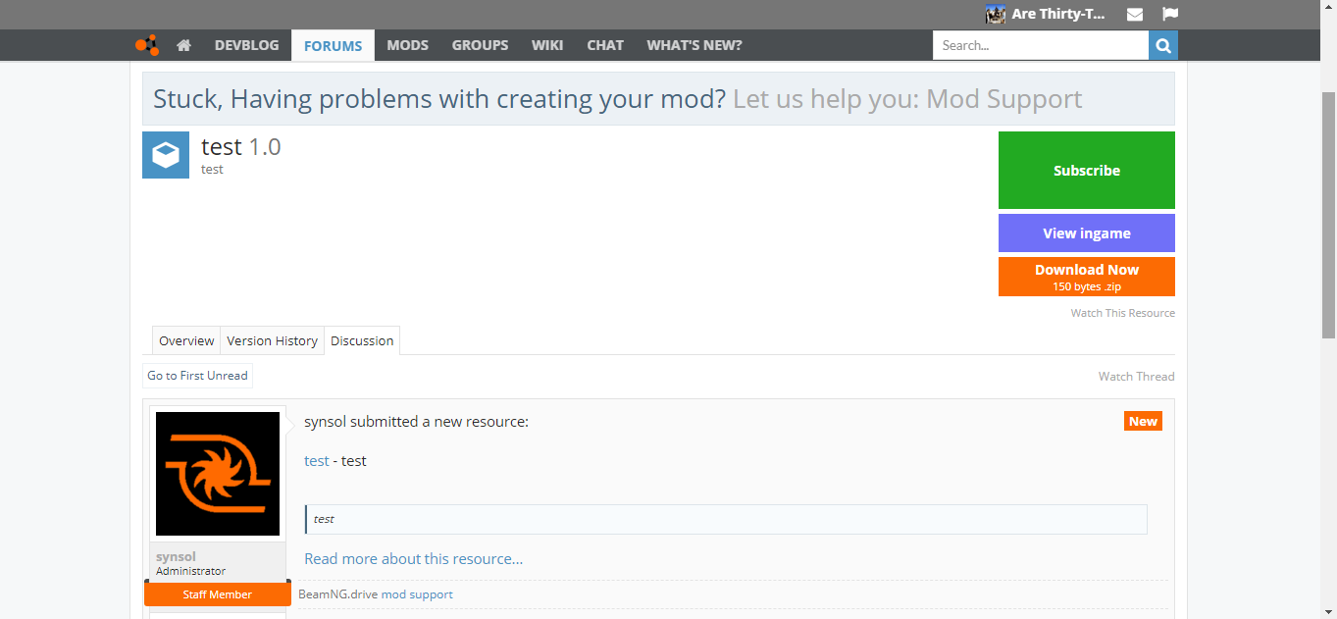Click the green Subscribe button
This screenshot has width=1337, height=619.
(x=1087, y=170)
